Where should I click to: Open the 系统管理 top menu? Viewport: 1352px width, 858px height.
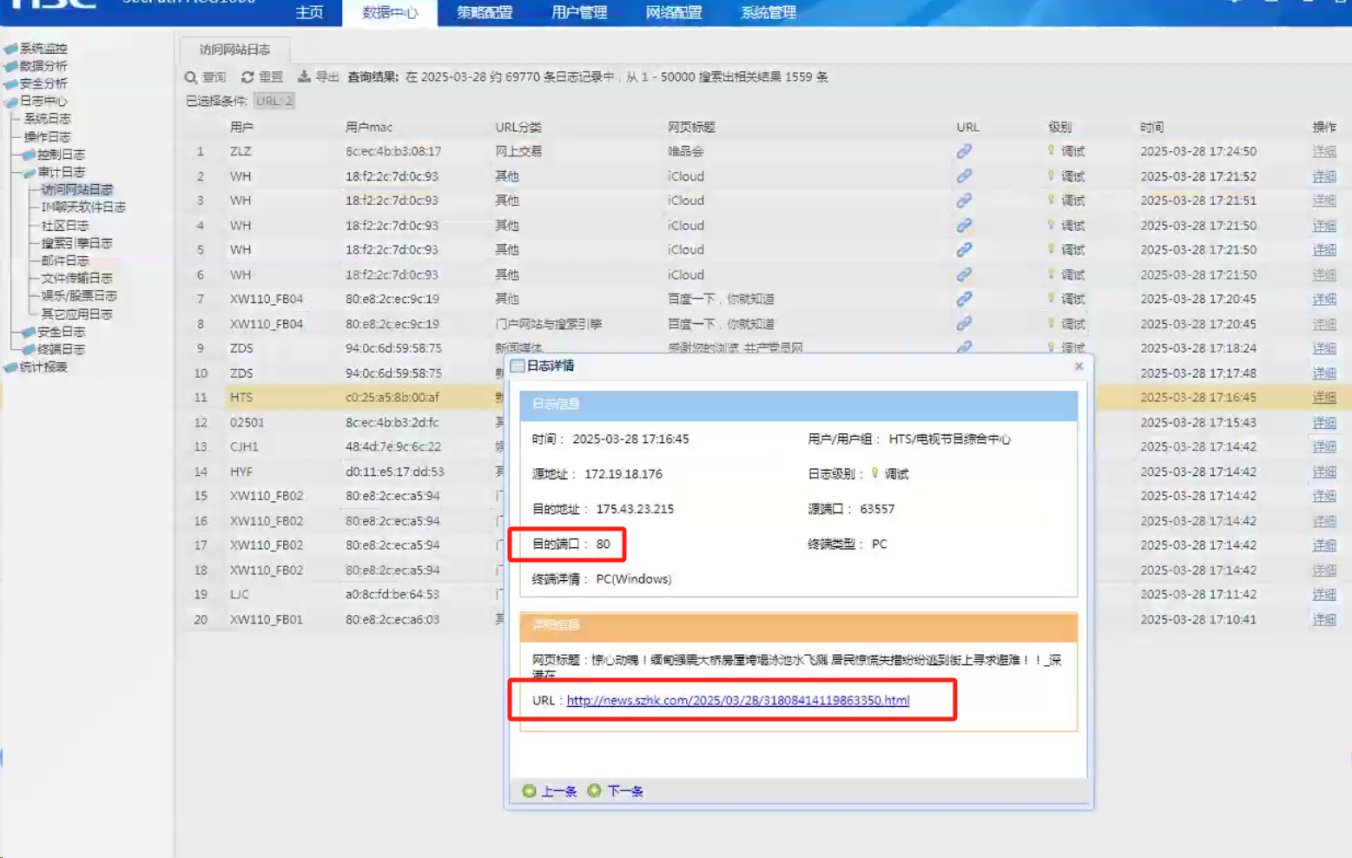point(768,12)
